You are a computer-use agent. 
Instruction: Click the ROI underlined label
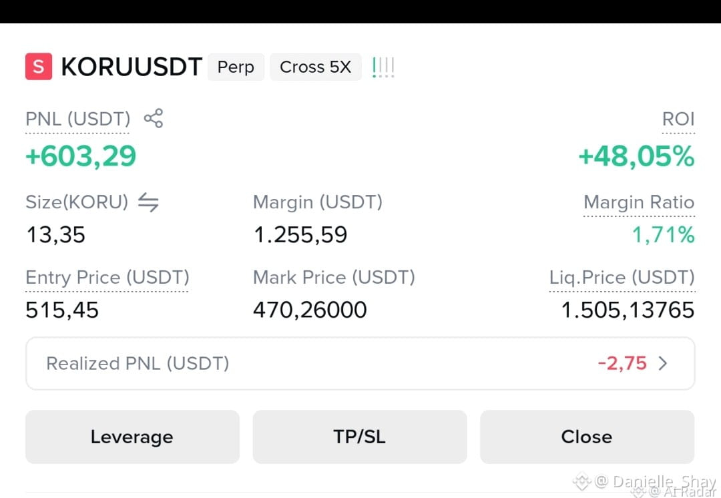[x=678, y=119]
